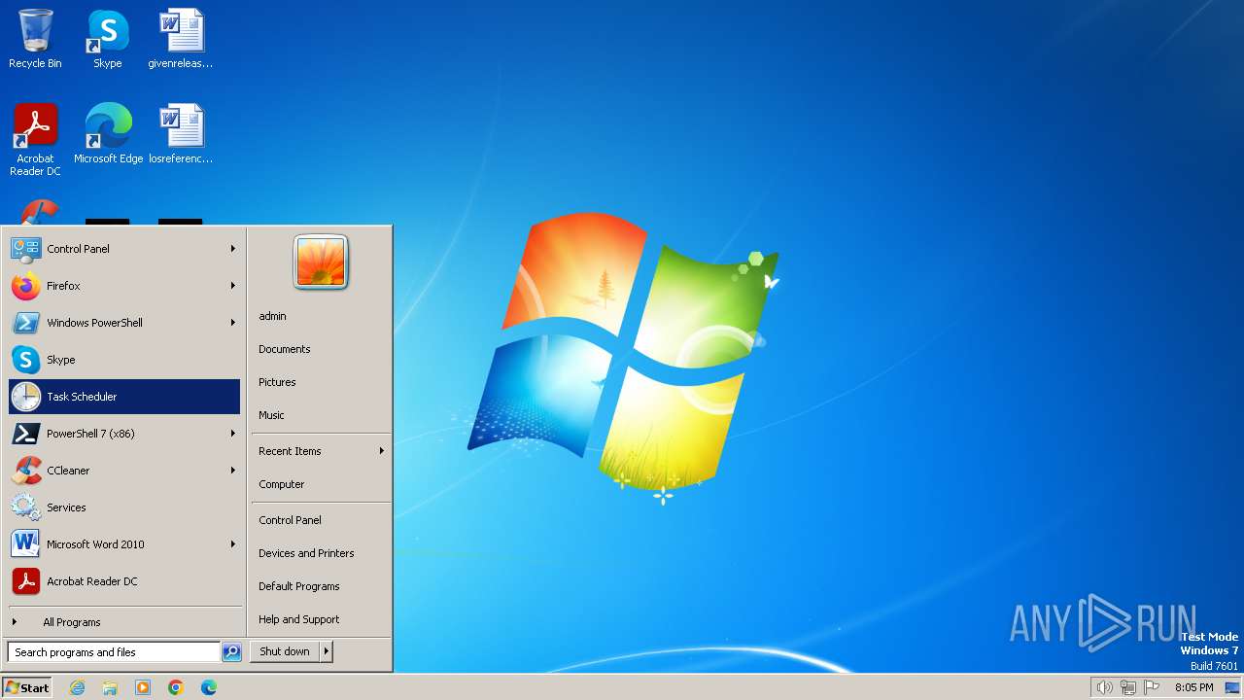The image size is (1244, 700).
Task: Click the Firefox icon in Start menu
Action: (x=25, y=286)
